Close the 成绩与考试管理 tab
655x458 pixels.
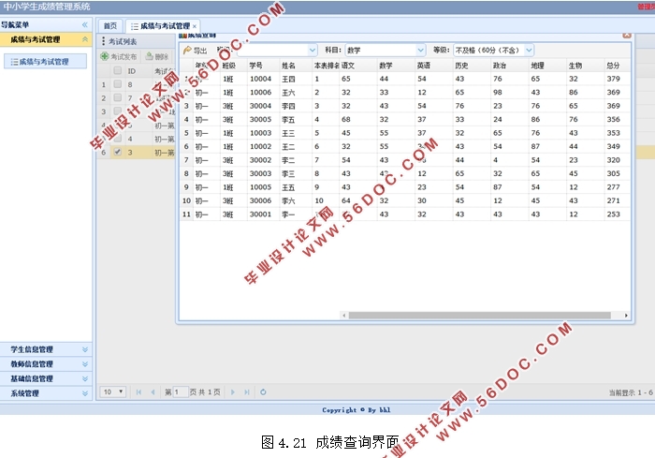[195, 26]
